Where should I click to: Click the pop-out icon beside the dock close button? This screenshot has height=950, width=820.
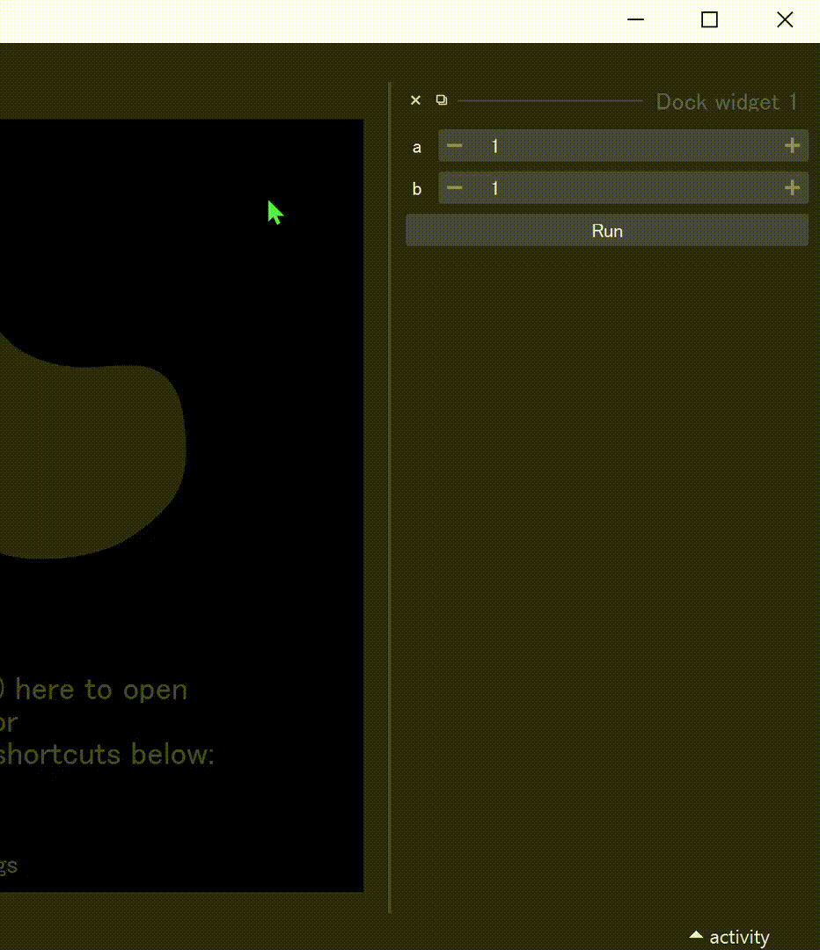(x=442, y=99)
